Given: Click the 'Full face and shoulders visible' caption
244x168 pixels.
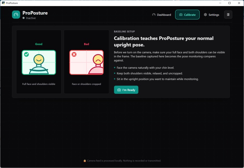Looking at the screenshot, I should click(x=39, y=84).
